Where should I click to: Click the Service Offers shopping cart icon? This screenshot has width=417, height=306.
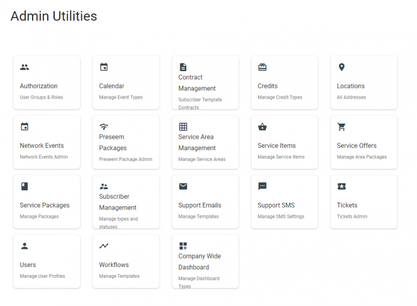341,126
